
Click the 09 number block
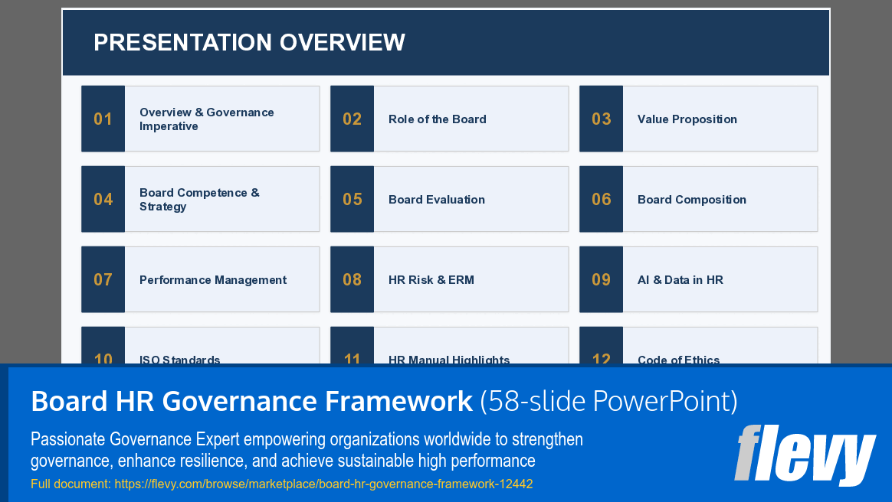pos(602,279)
